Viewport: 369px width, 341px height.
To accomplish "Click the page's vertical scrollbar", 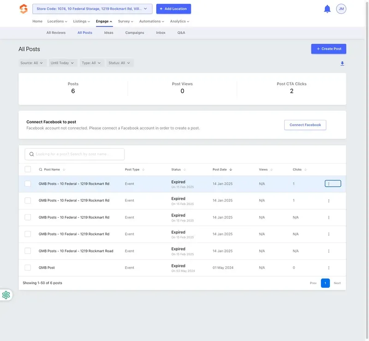I will [x=367, y=171].
